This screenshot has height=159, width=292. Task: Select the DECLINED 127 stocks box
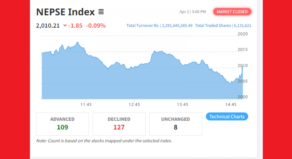(119, 124)
